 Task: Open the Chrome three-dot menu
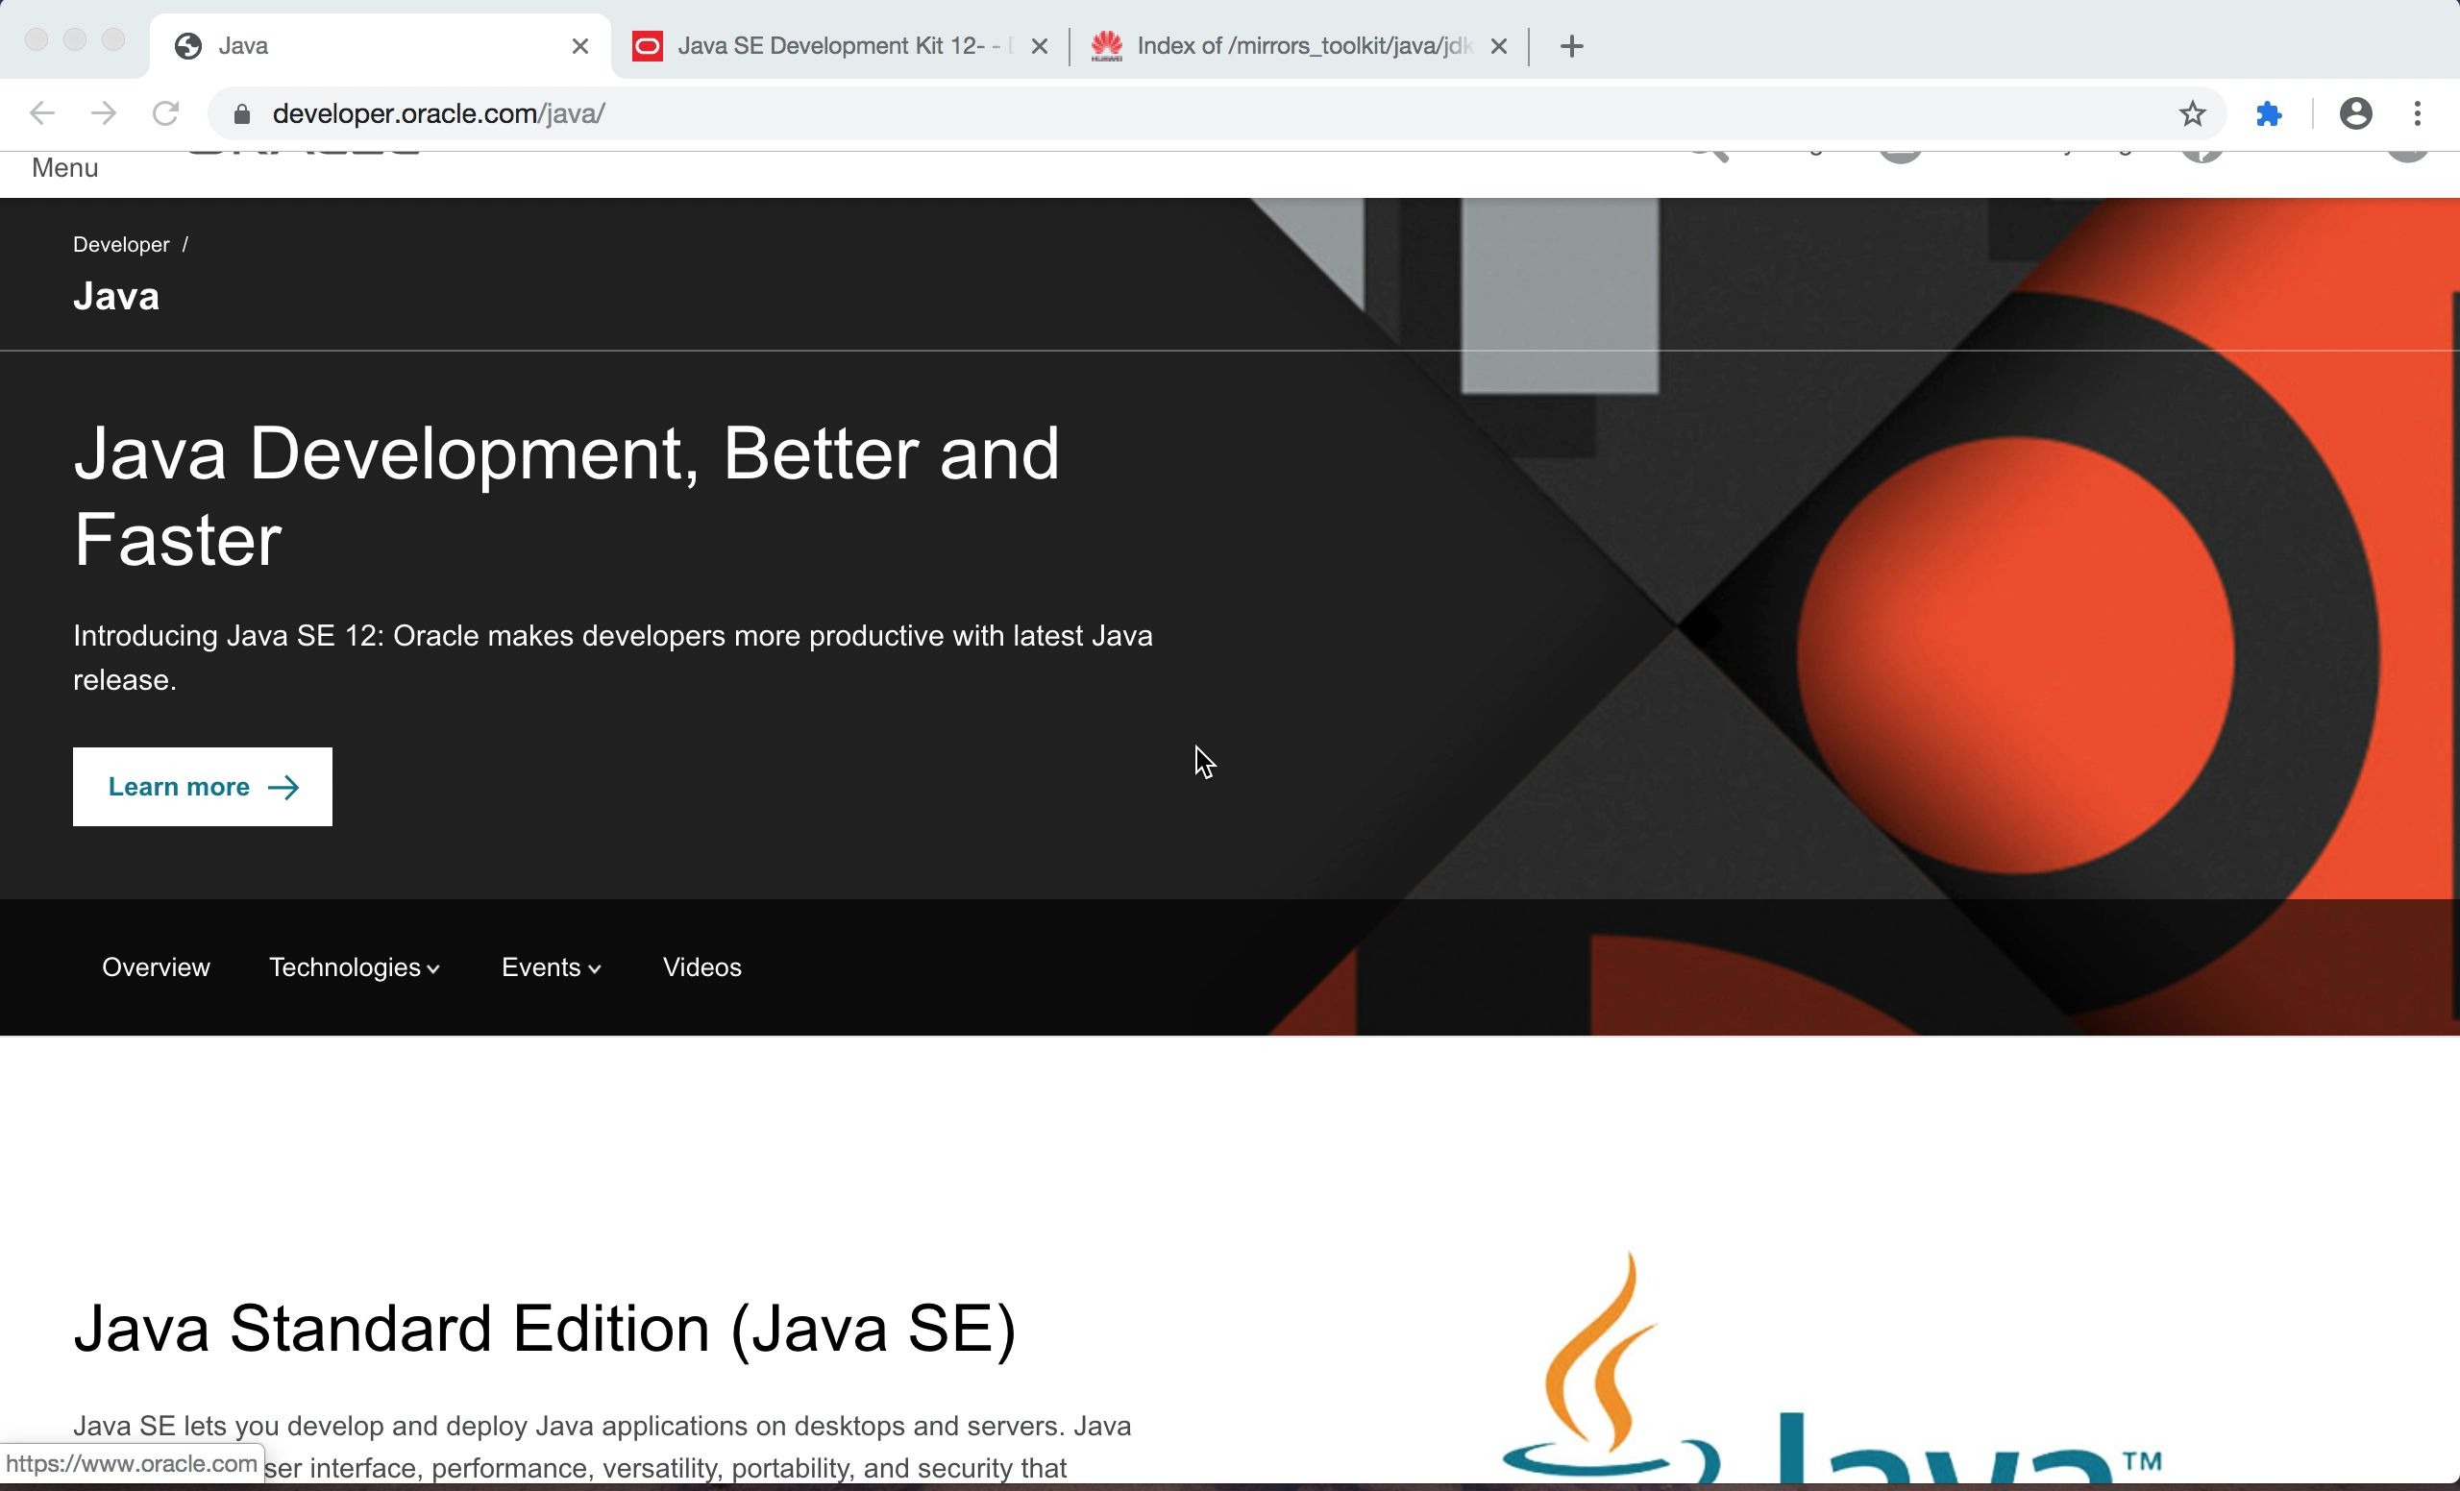pos(2417,113)
